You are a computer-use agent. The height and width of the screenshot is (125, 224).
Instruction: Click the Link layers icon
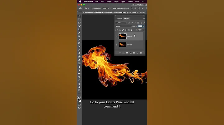[120, 53]
